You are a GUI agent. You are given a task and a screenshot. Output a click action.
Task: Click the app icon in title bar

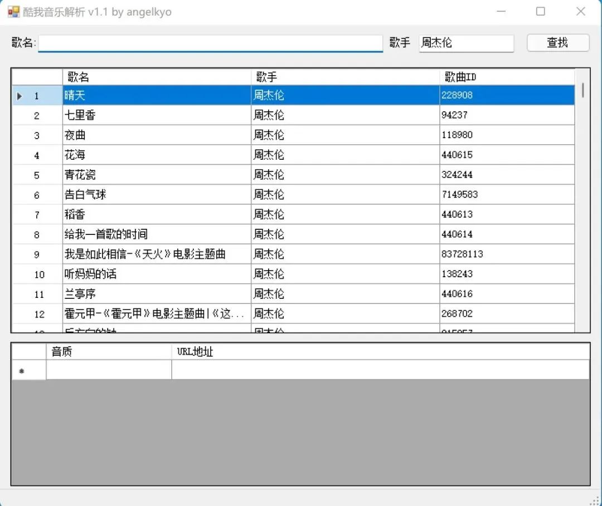[x=13, y=12]
